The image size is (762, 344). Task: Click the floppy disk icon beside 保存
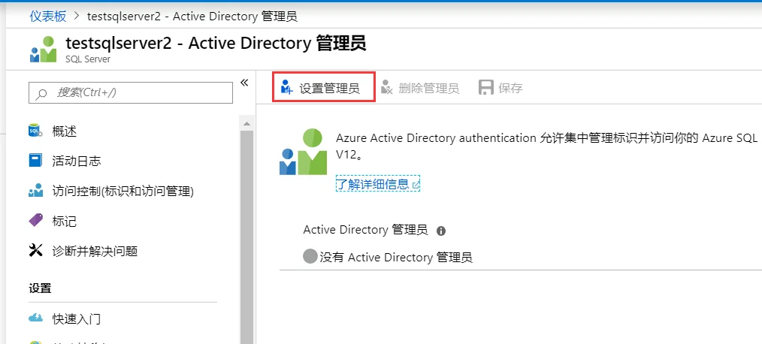(x=486, y=87)
